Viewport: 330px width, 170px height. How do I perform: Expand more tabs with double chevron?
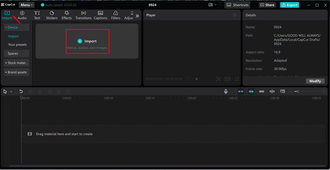click(x=137, y=16)
